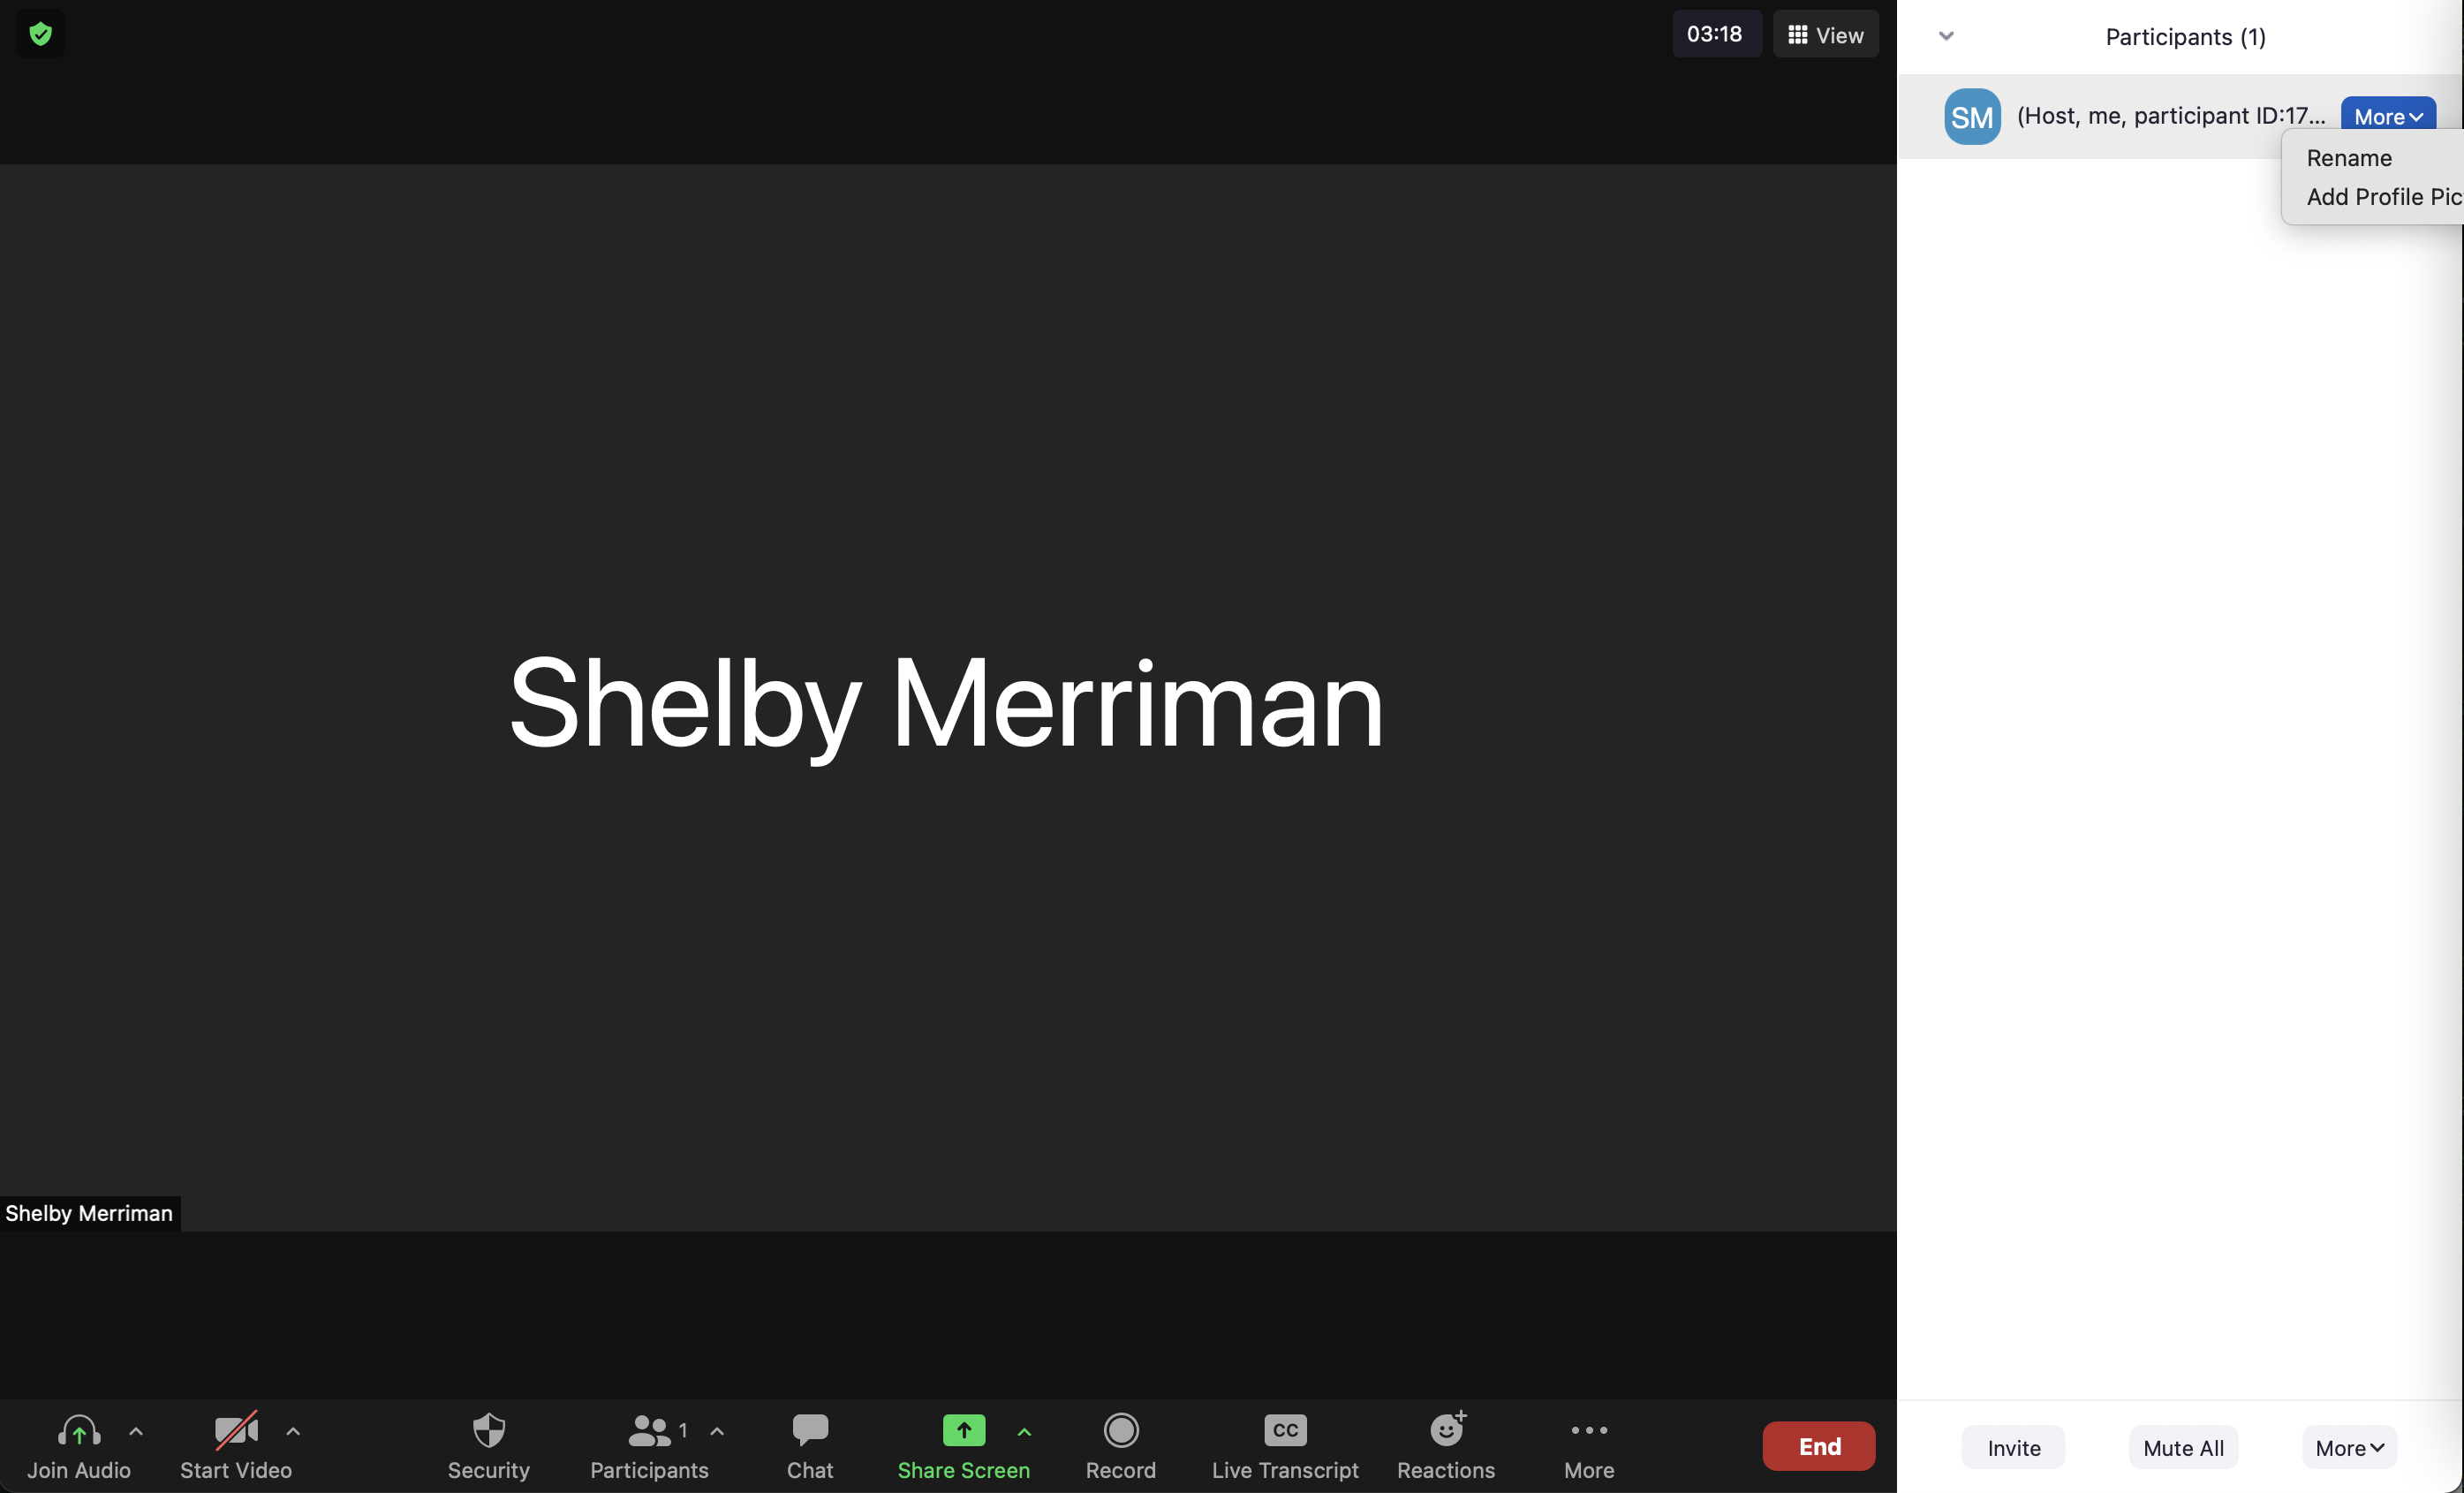
Task: Click the Invite button
Action: coord(2013,1447)
